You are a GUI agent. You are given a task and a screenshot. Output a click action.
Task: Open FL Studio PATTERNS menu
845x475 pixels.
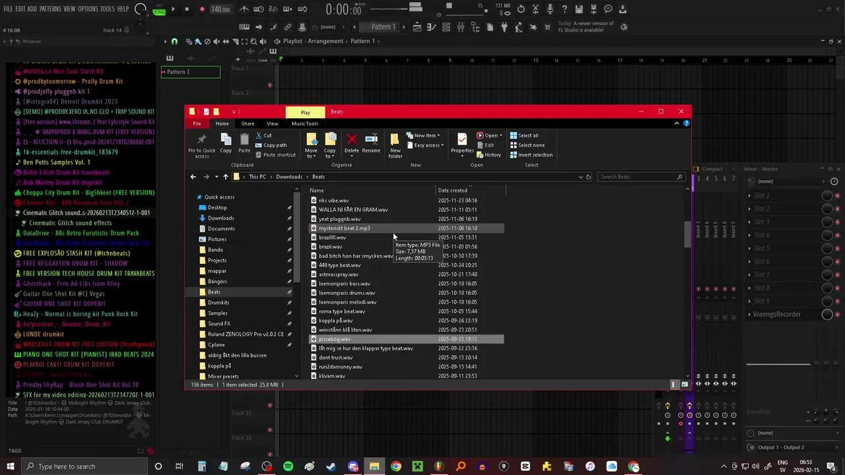(50, 9)
